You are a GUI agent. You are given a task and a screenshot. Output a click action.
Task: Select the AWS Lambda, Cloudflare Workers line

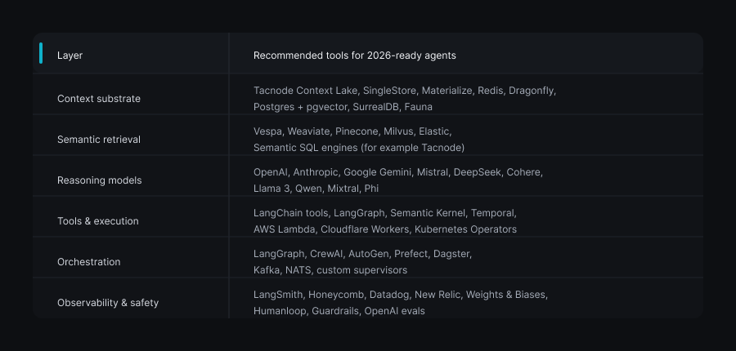[x=384, y=229]
